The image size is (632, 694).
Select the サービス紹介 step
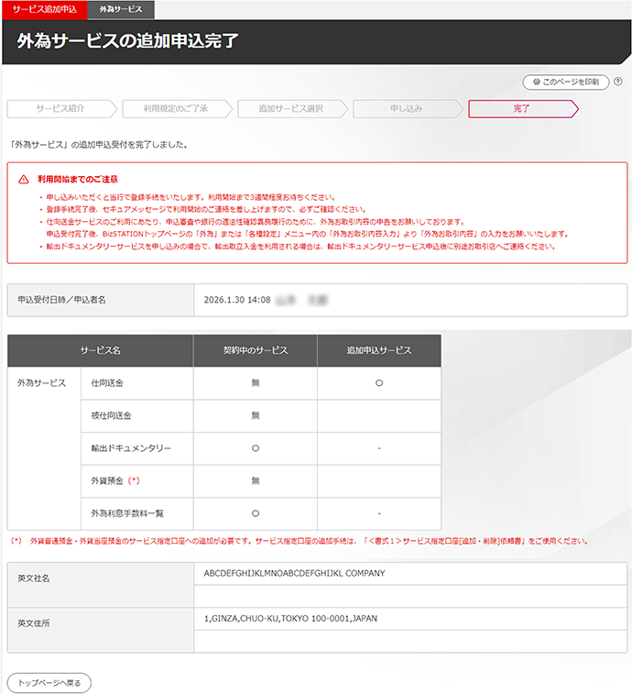click(x=60, y=109)
